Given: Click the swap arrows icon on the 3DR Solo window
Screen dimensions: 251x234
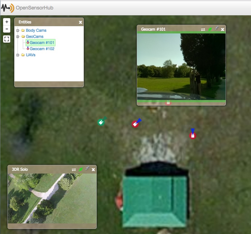Looking at the screenshot, I should [74, 169].
